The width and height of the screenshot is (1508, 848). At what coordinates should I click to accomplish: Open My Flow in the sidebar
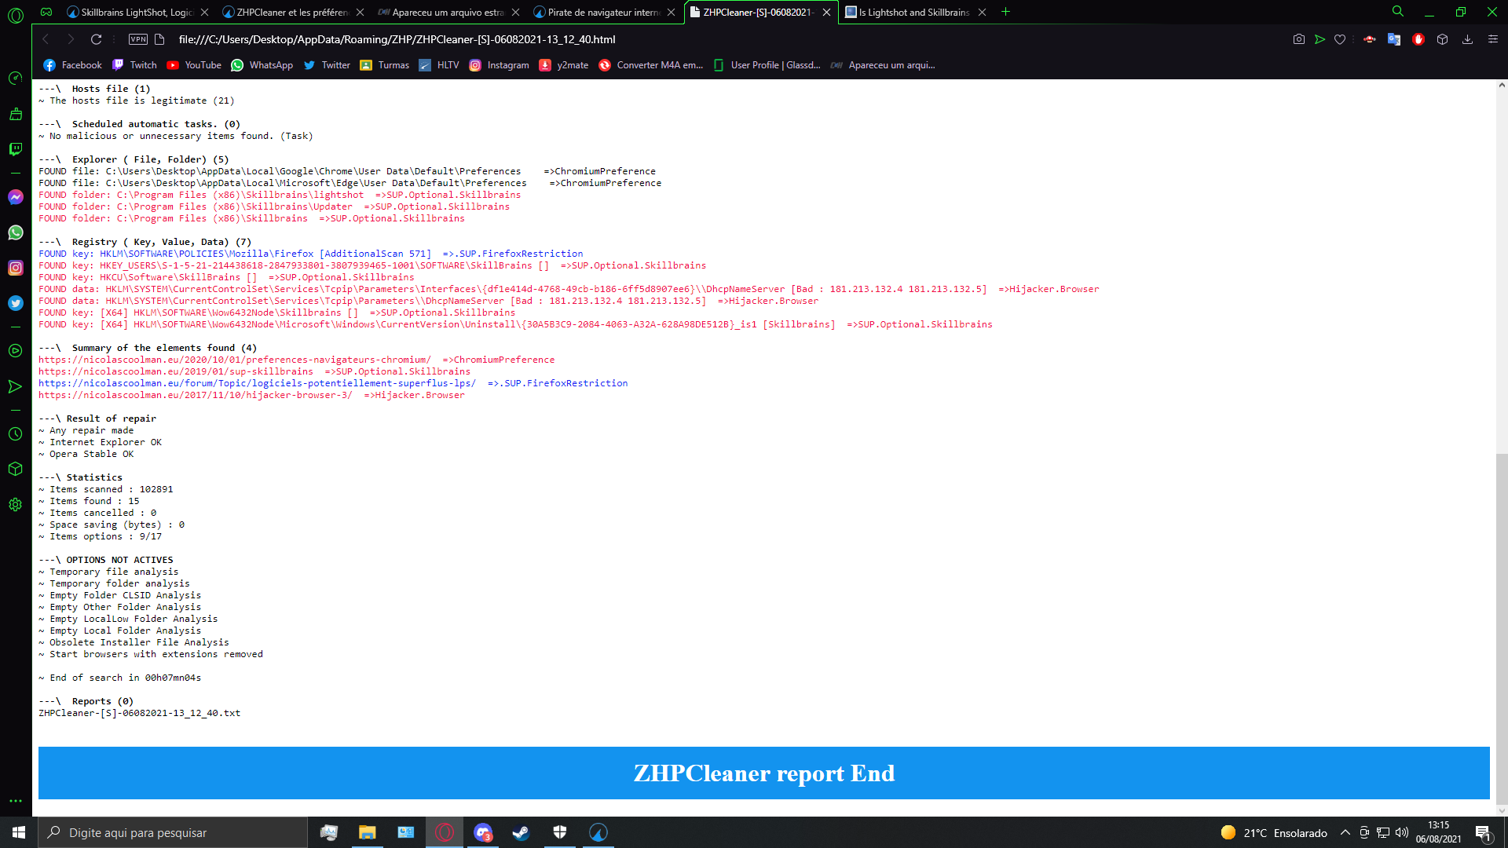pyautogui.click(x=16, y=386)
